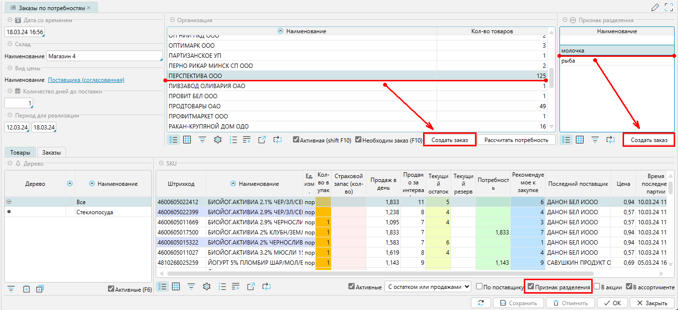Collapse the Количество дней до поставки section
Screen dimensions: 678x310
point(10,91)
